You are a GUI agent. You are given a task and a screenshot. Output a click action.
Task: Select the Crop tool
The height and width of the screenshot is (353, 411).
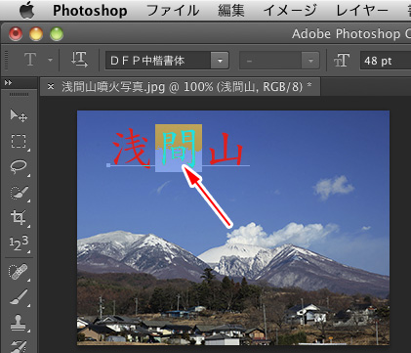[x=19, y=218]
